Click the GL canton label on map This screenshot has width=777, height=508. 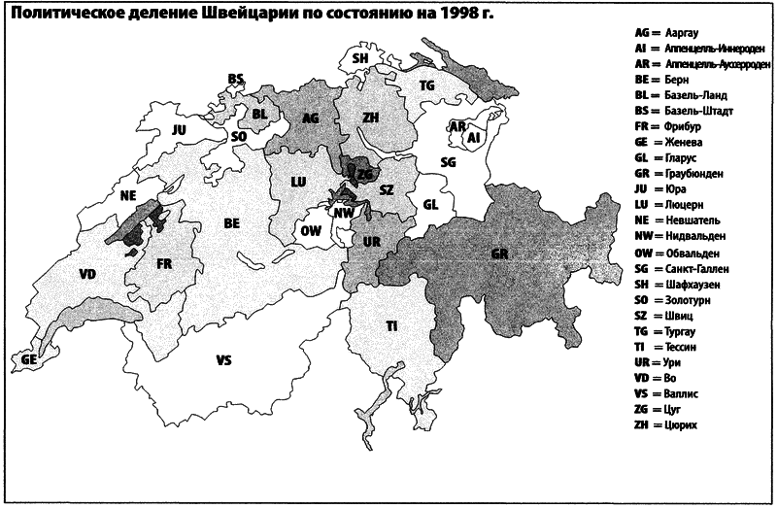tap(430, 204)
